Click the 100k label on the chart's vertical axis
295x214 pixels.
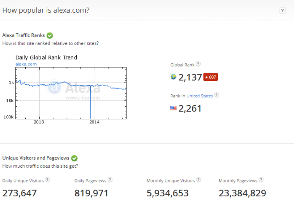pyautogui.click(x=8, y=117)
